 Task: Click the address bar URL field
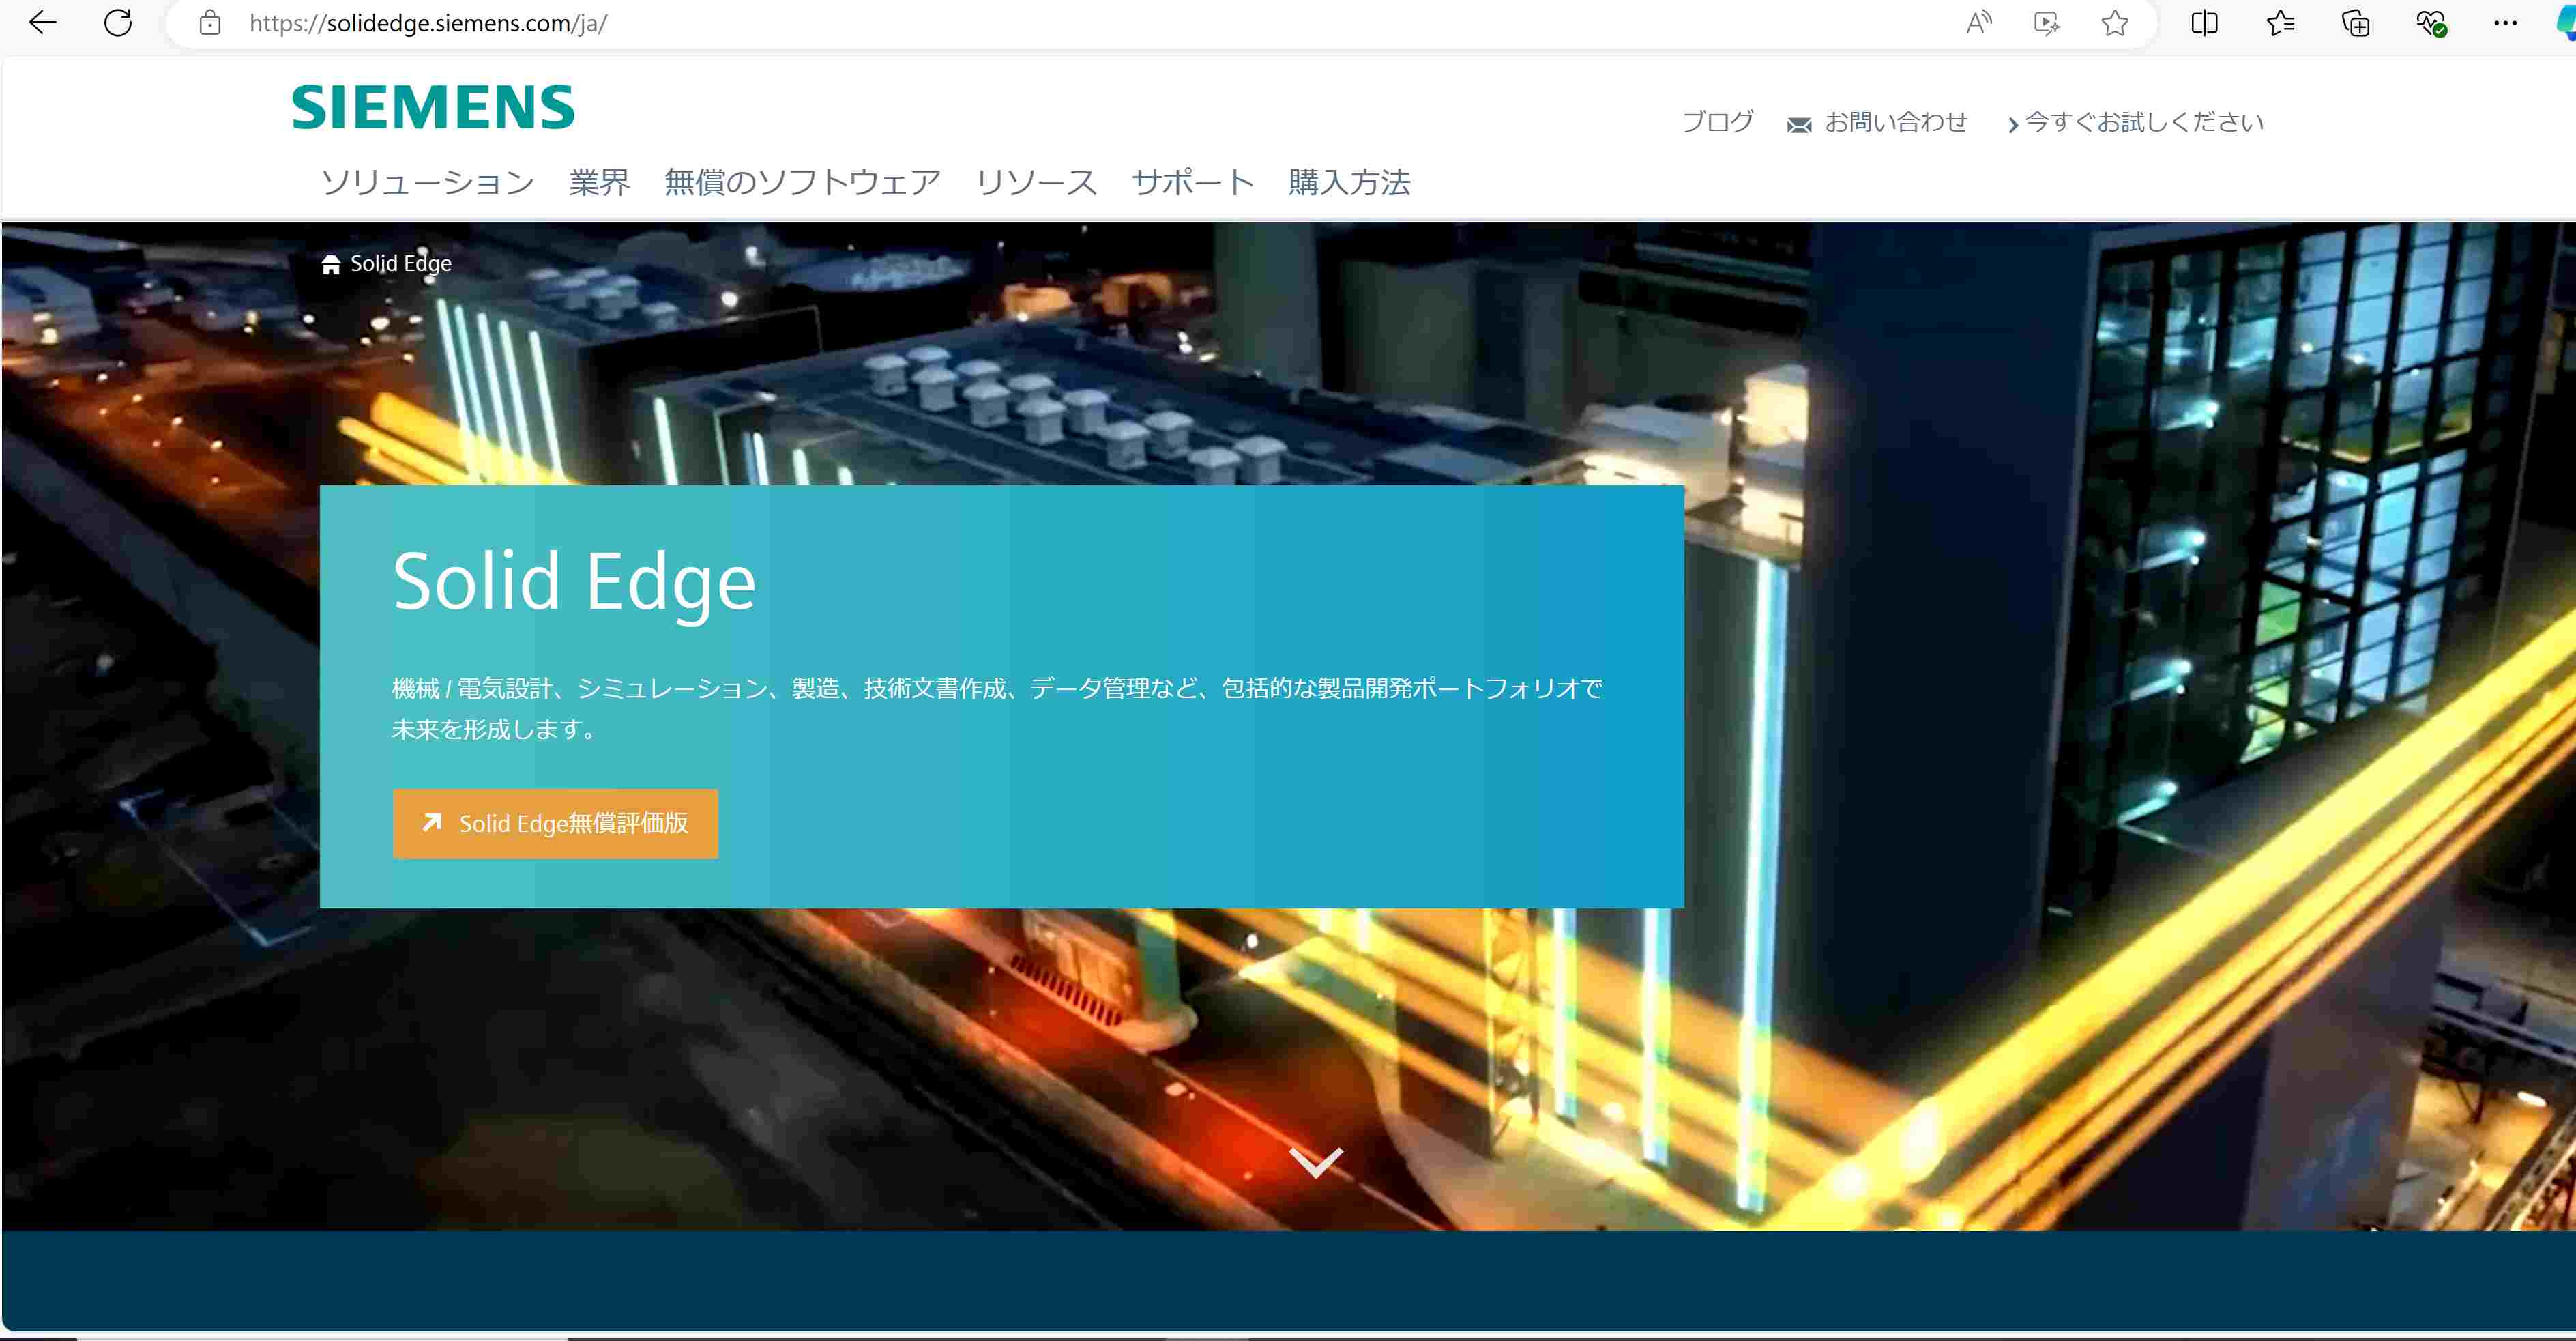click(1060, 23)
